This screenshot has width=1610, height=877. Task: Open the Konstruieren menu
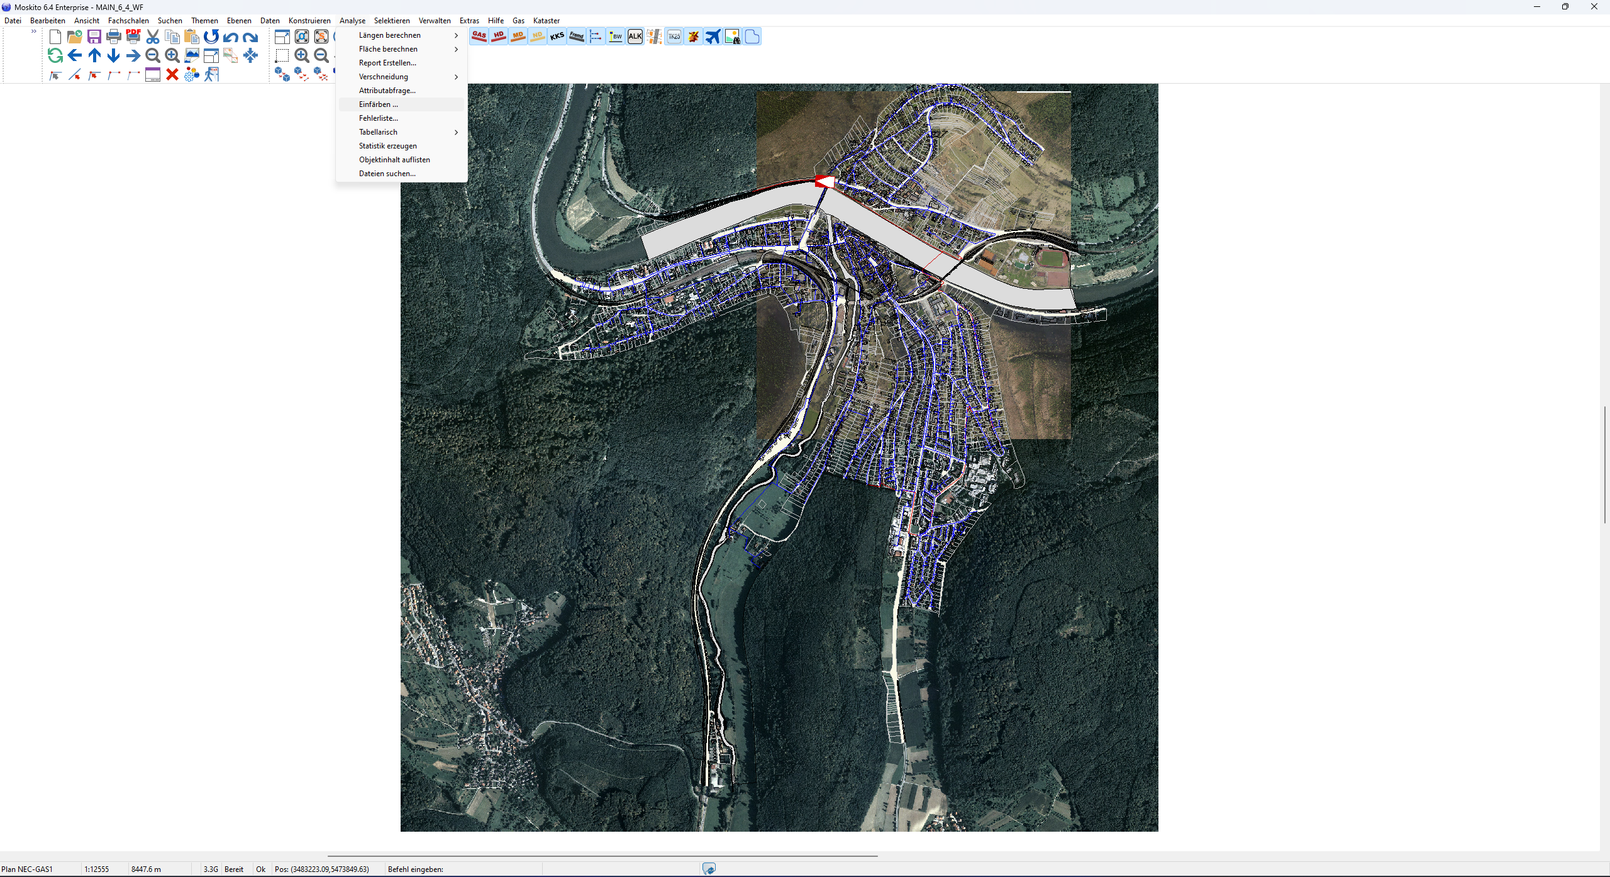[x=309, y=21]
